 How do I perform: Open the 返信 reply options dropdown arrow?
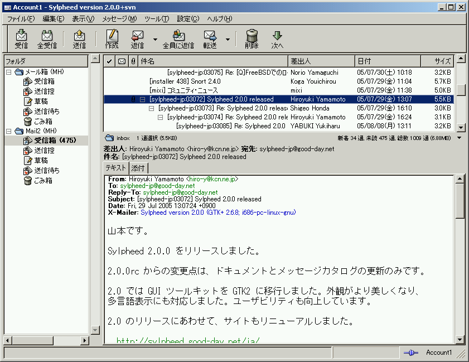155,39
